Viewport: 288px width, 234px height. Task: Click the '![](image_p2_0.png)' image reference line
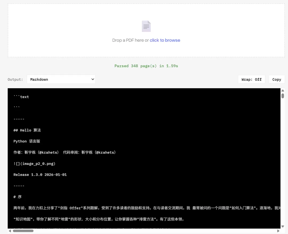click(x=34, y=164)
